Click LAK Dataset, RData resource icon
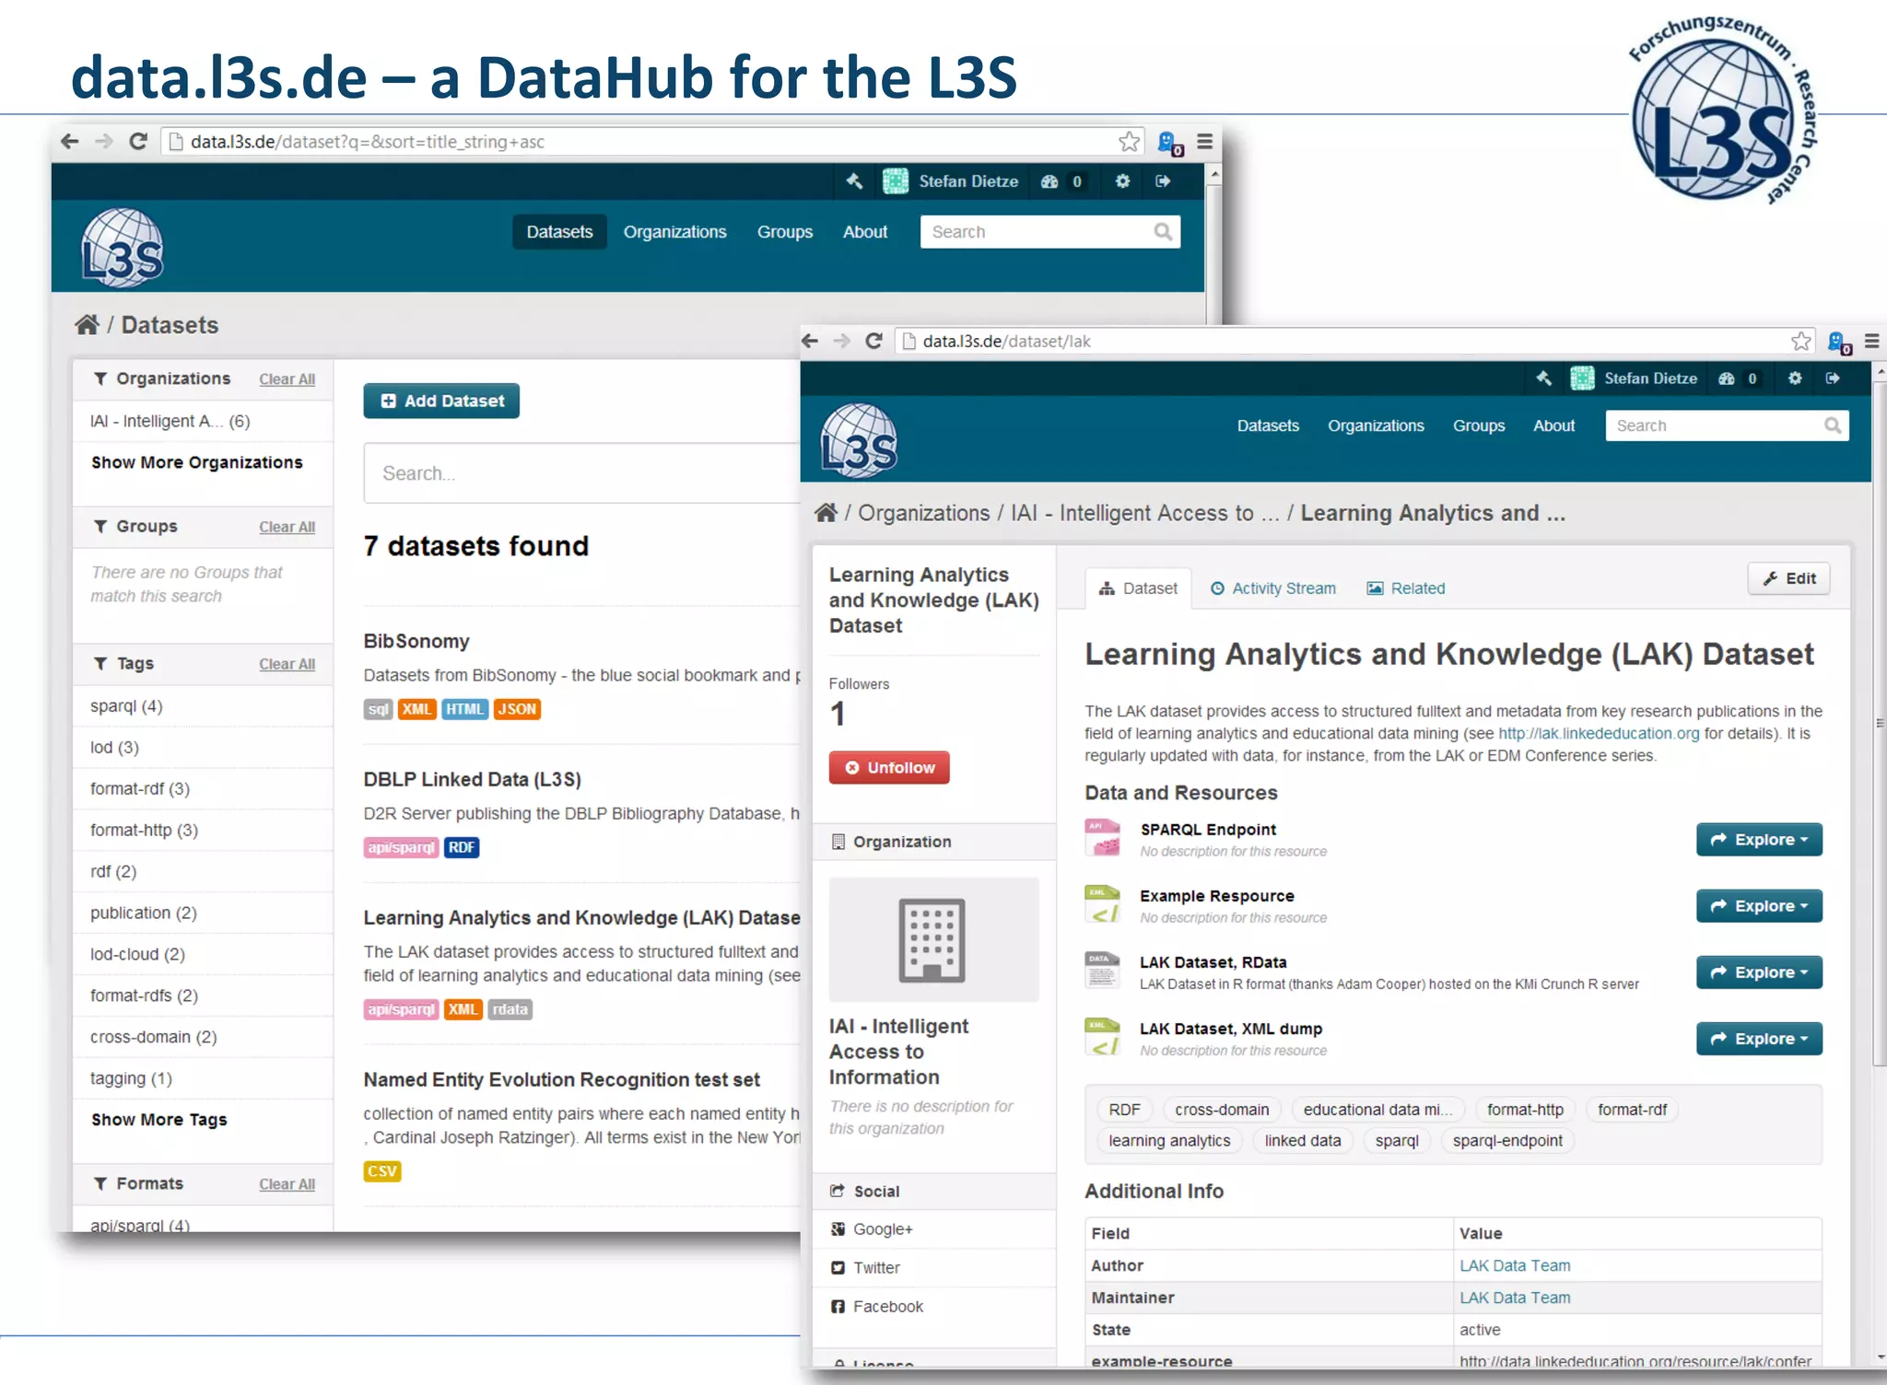1887x1385 pixels. click(x=1103, y=970)
